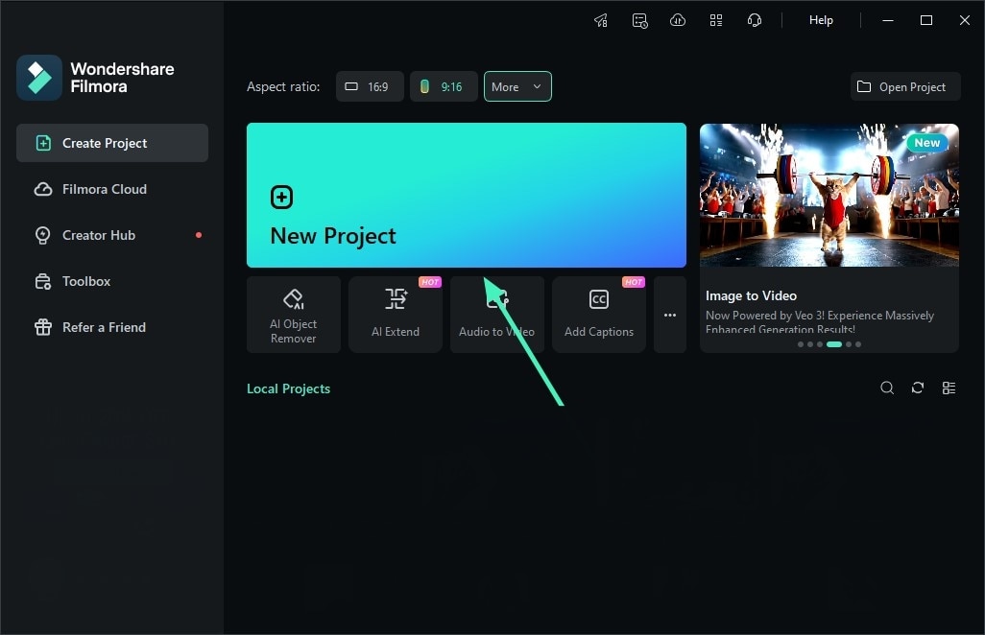Select the 9:16 aspect ratio
The image size is (985, 635).
point(444,85)
